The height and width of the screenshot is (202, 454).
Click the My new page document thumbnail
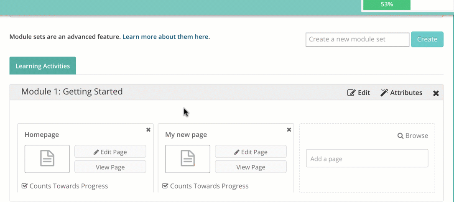188,159
